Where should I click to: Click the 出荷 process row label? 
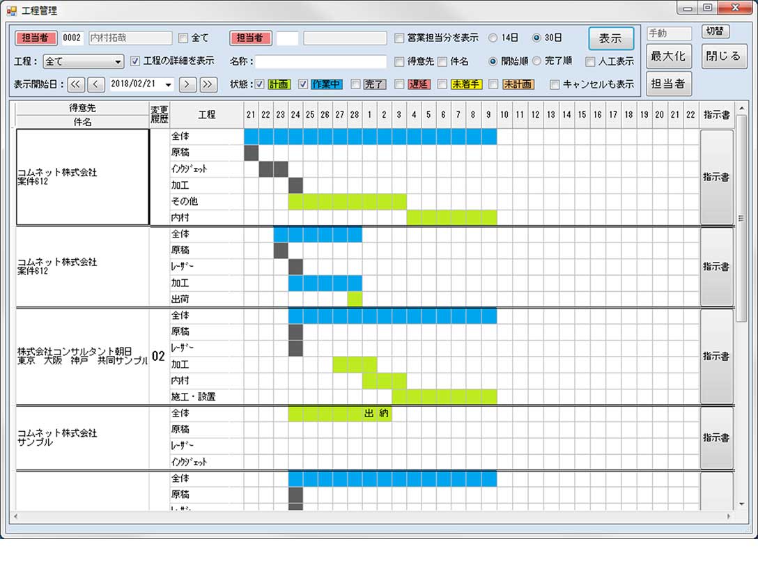point(180,300)
